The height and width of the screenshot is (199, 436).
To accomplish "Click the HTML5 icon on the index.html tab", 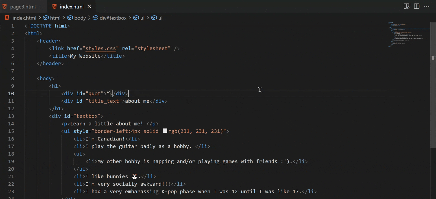I will tap(54, 6).
